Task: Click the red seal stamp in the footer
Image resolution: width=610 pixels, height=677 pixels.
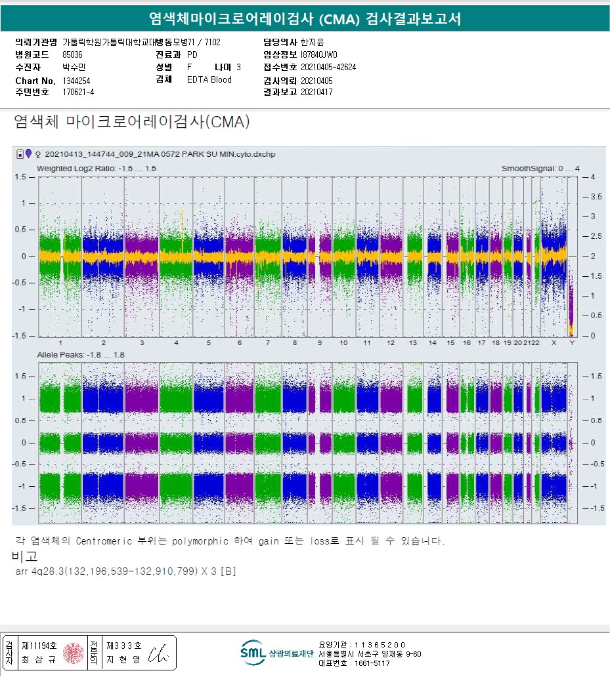Action: (x=73, y=653)
